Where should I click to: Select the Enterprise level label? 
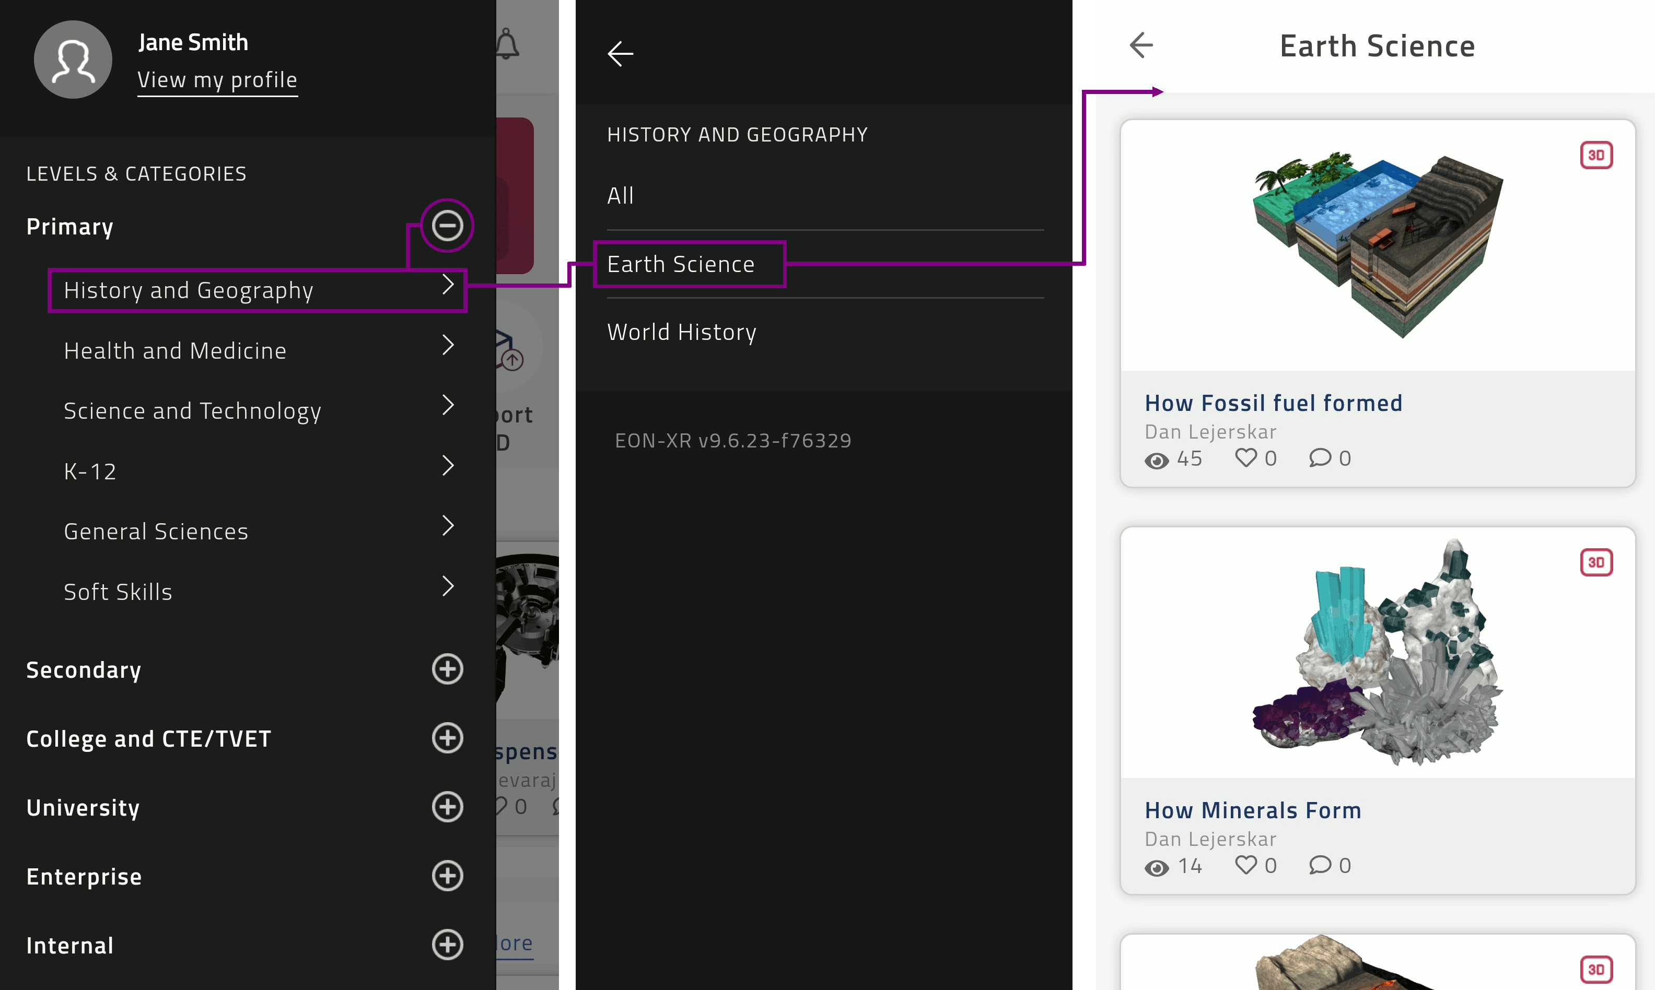[84, 877]
